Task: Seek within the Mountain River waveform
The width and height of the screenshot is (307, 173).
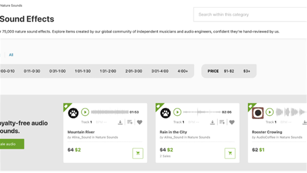Action: 110,112
